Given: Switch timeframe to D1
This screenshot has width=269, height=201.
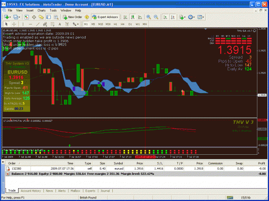Looking at the screenshot, I should pos(130,24).
